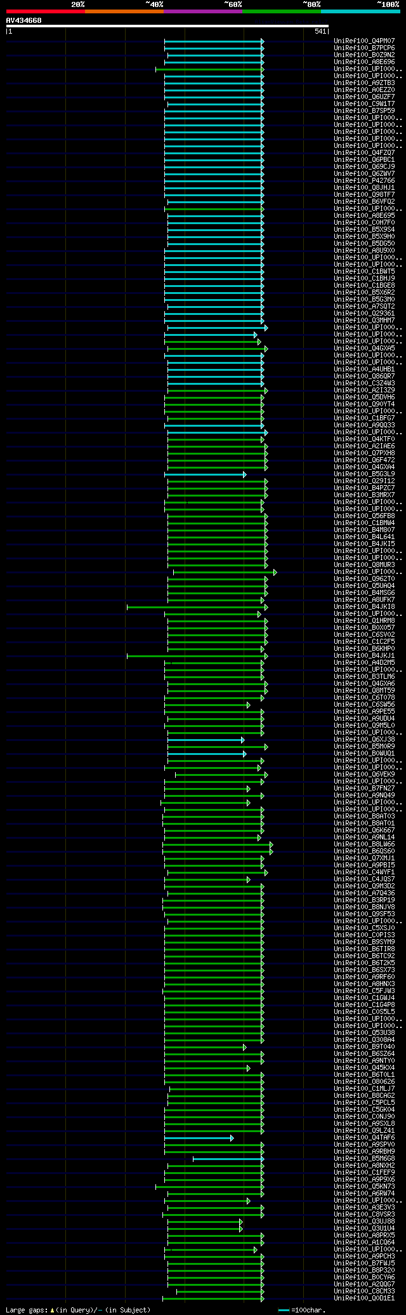Select the UniRef100_A8U9X0 label
Screen dimensions: 406x1315
click(x=364, y=250)
